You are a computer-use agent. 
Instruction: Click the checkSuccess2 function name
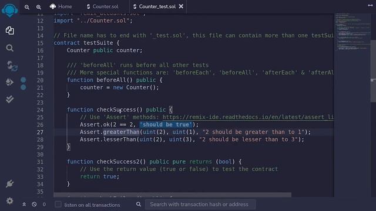[x=117, y=162]
